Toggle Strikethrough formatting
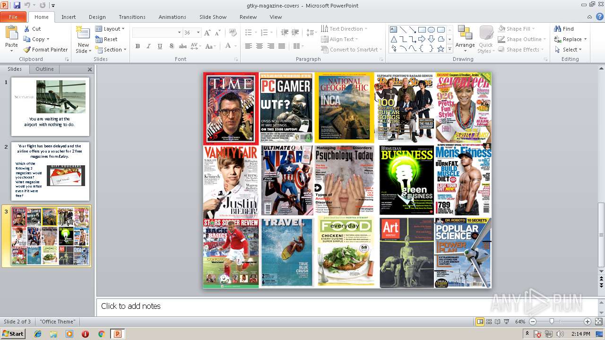605x340 pixels. click(x=182, y=46)
